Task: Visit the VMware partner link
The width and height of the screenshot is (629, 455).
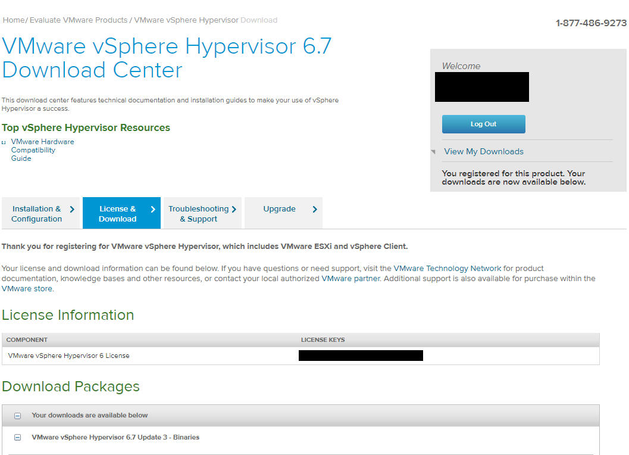Action: [x=351, y=278]
